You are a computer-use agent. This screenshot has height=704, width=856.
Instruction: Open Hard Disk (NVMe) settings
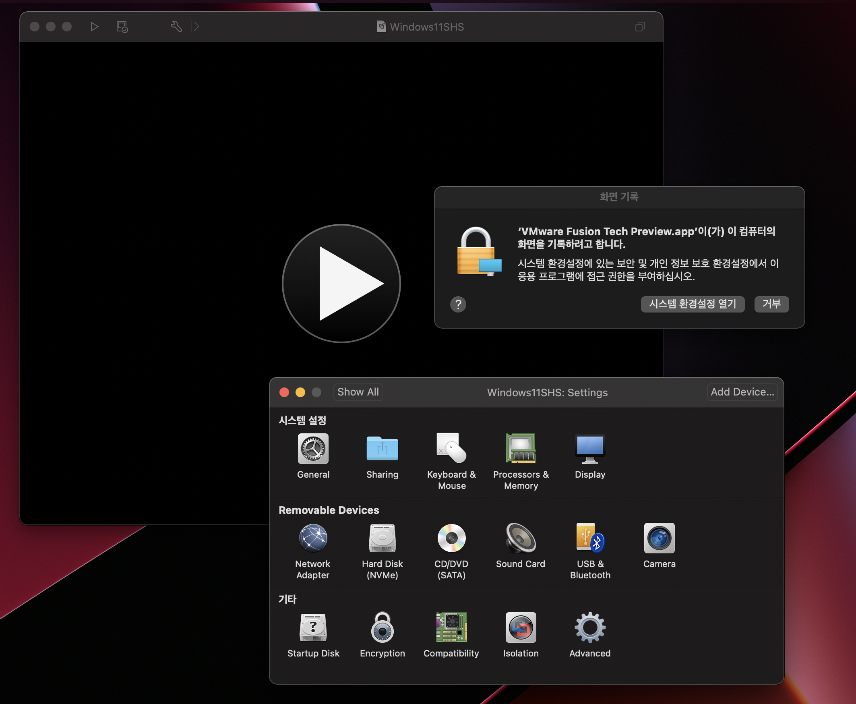pyautogui.click(x=382, y=538)
